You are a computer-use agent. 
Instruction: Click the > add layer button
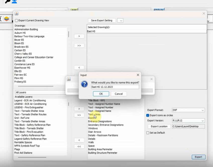point(79,109)
